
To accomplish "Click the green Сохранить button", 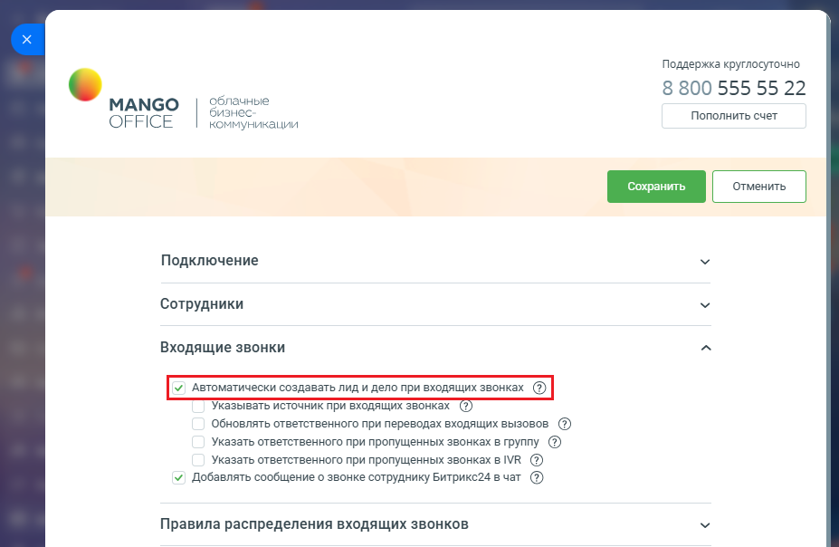I will 656,187.
